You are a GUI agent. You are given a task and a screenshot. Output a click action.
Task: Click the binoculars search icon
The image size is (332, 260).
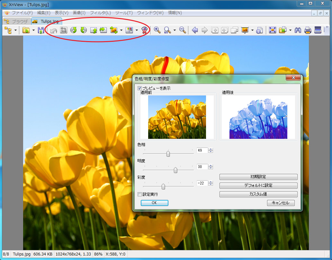(x=298, y=30)
